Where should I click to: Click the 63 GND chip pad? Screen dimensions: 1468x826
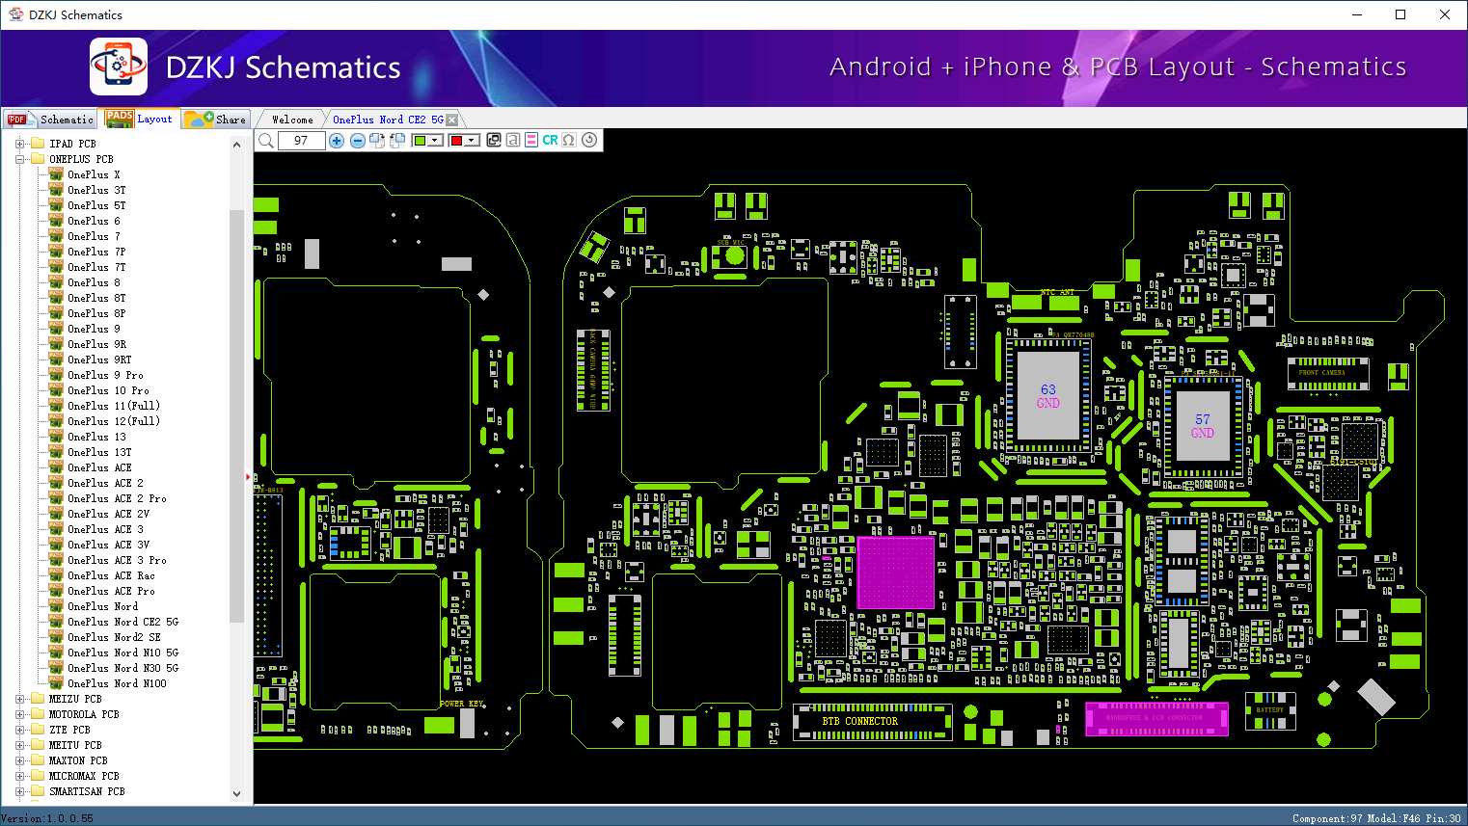click(1048, 396)
